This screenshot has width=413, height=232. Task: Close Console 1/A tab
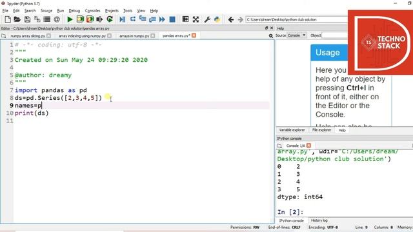pyautogui.click(x=308, y=146)
